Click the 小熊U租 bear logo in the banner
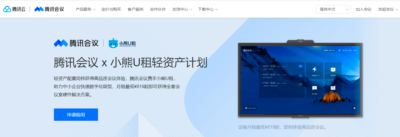 pyautogui.click(x=122, y=43)
